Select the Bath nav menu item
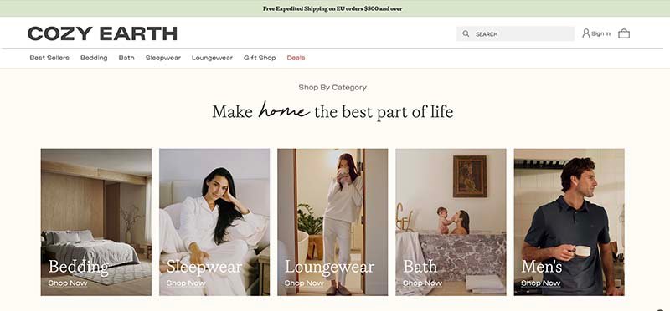The image size is (670, 311). tap(126, 58)
